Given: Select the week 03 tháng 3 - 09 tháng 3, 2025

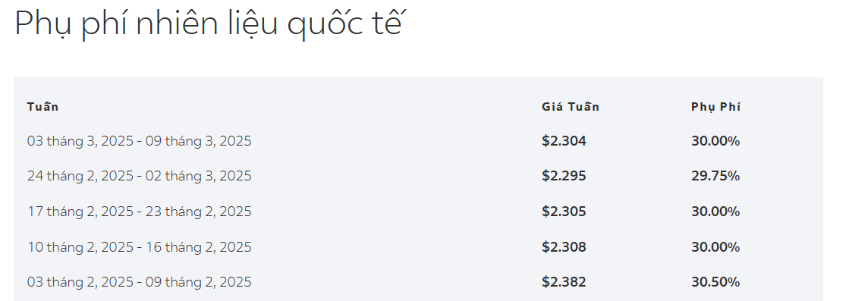Looking at the screenshot, I should click(139, 141).
